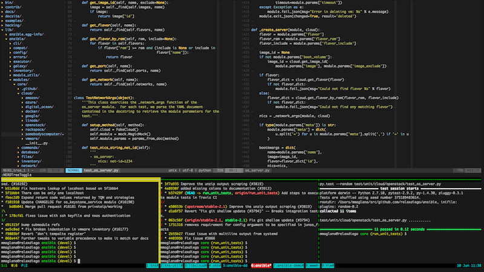Viewport: 484px width, 272px height.
Task: Select active tmux window 6:ansible
Action: (261, 265)
